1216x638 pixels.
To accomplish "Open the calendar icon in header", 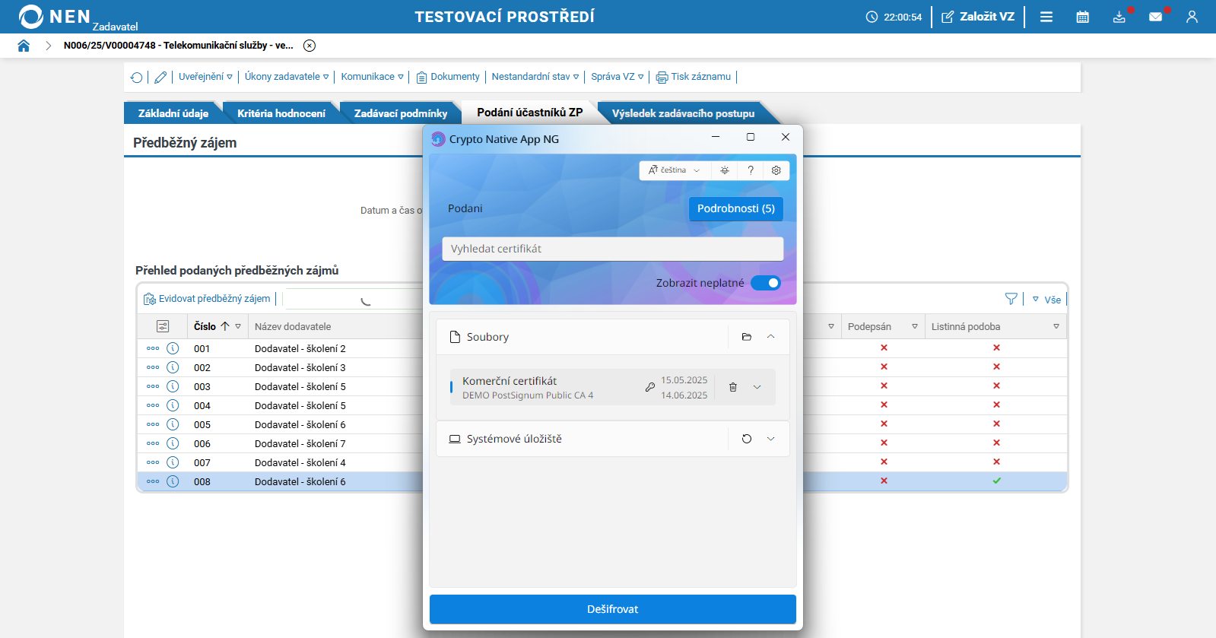I will 1083,17.
